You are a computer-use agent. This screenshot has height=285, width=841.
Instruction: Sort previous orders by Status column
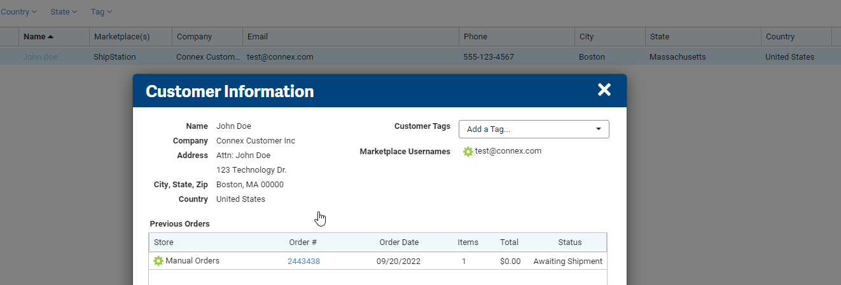(x=570, y=242)
